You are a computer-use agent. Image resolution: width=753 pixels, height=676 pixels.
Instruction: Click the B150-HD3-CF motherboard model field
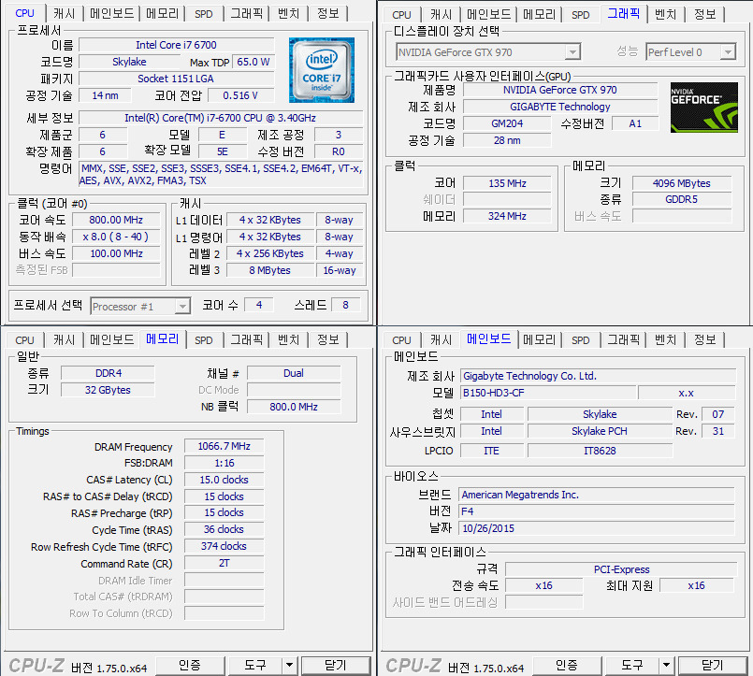[x=545, y=393]
